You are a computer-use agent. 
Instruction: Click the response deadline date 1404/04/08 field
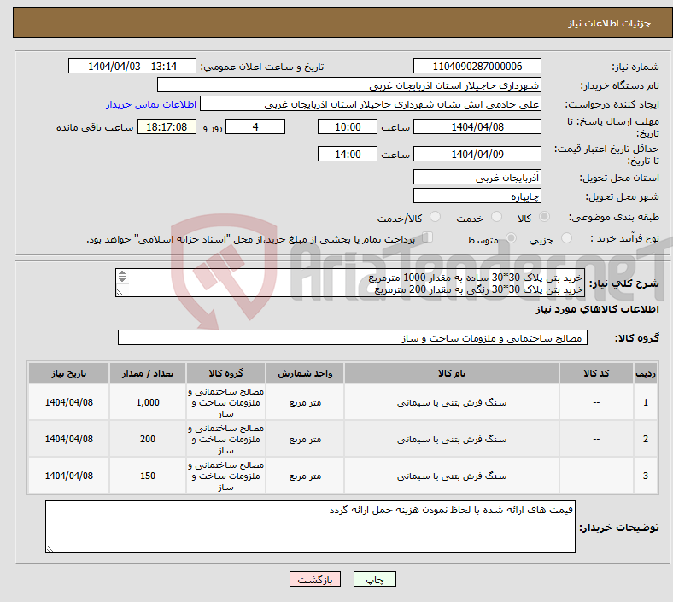click(x=477, y=127)
